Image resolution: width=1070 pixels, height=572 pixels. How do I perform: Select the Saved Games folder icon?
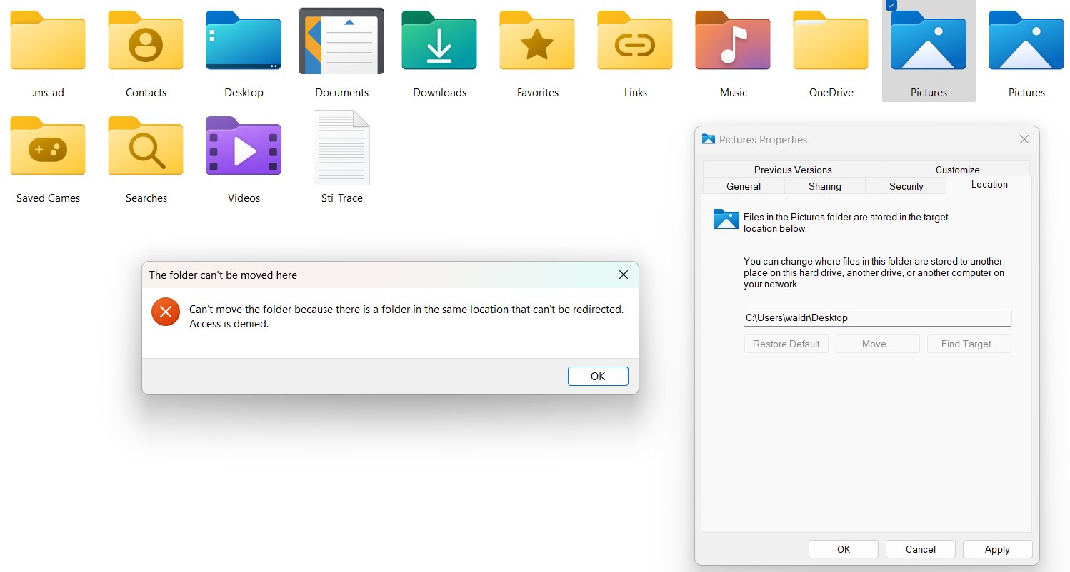click(x=48, y=146)
